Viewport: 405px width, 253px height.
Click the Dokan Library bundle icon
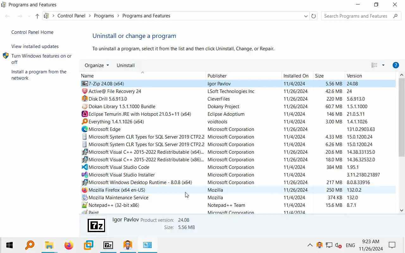85,107
